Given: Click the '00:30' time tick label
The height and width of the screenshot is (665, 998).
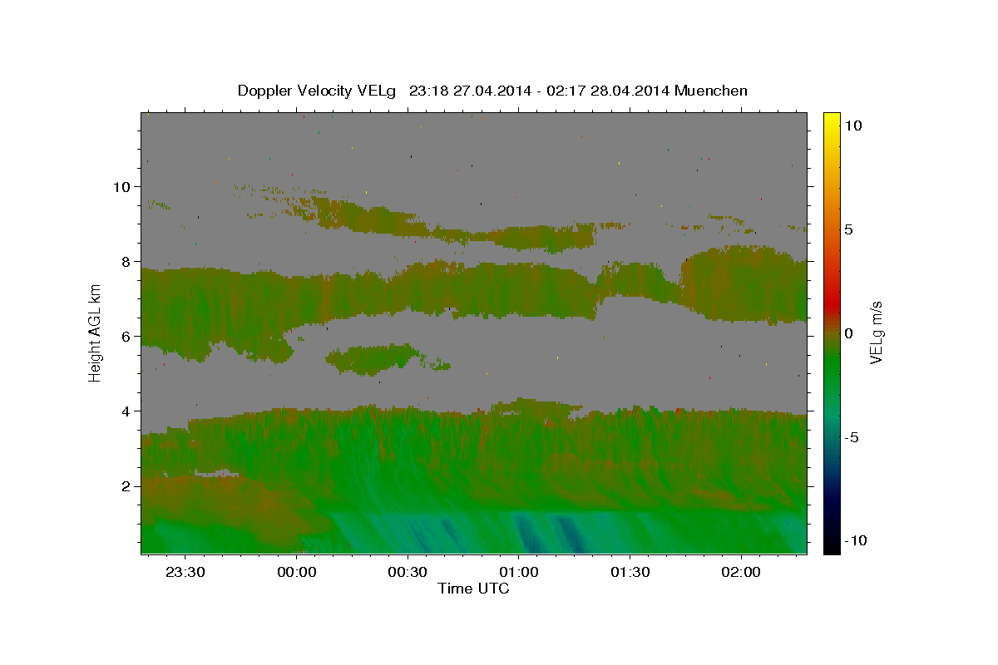Looking at the screenshot, I should [408, 573].
